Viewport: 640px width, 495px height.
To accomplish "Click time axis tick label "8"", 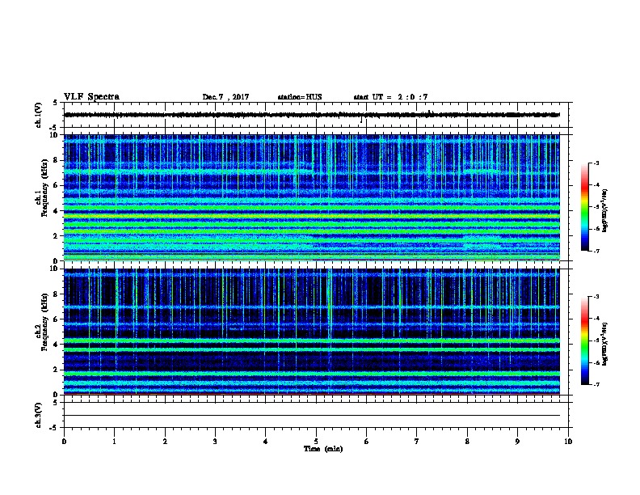I will [467, 442].
